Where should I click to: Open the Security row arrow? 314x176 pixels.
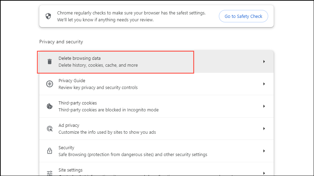point(264,151)
